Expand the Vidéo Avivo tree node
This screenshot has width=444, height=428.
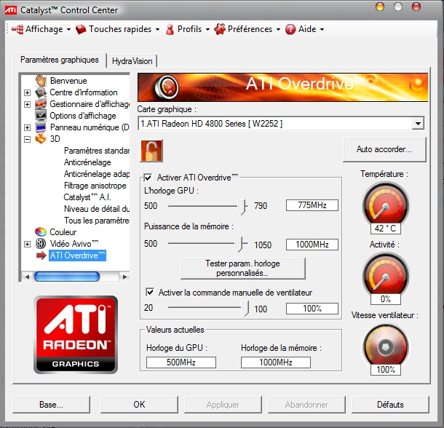[27, 244]
